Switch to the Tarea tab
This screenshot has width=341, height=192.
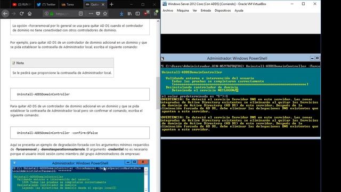point(71,5)
